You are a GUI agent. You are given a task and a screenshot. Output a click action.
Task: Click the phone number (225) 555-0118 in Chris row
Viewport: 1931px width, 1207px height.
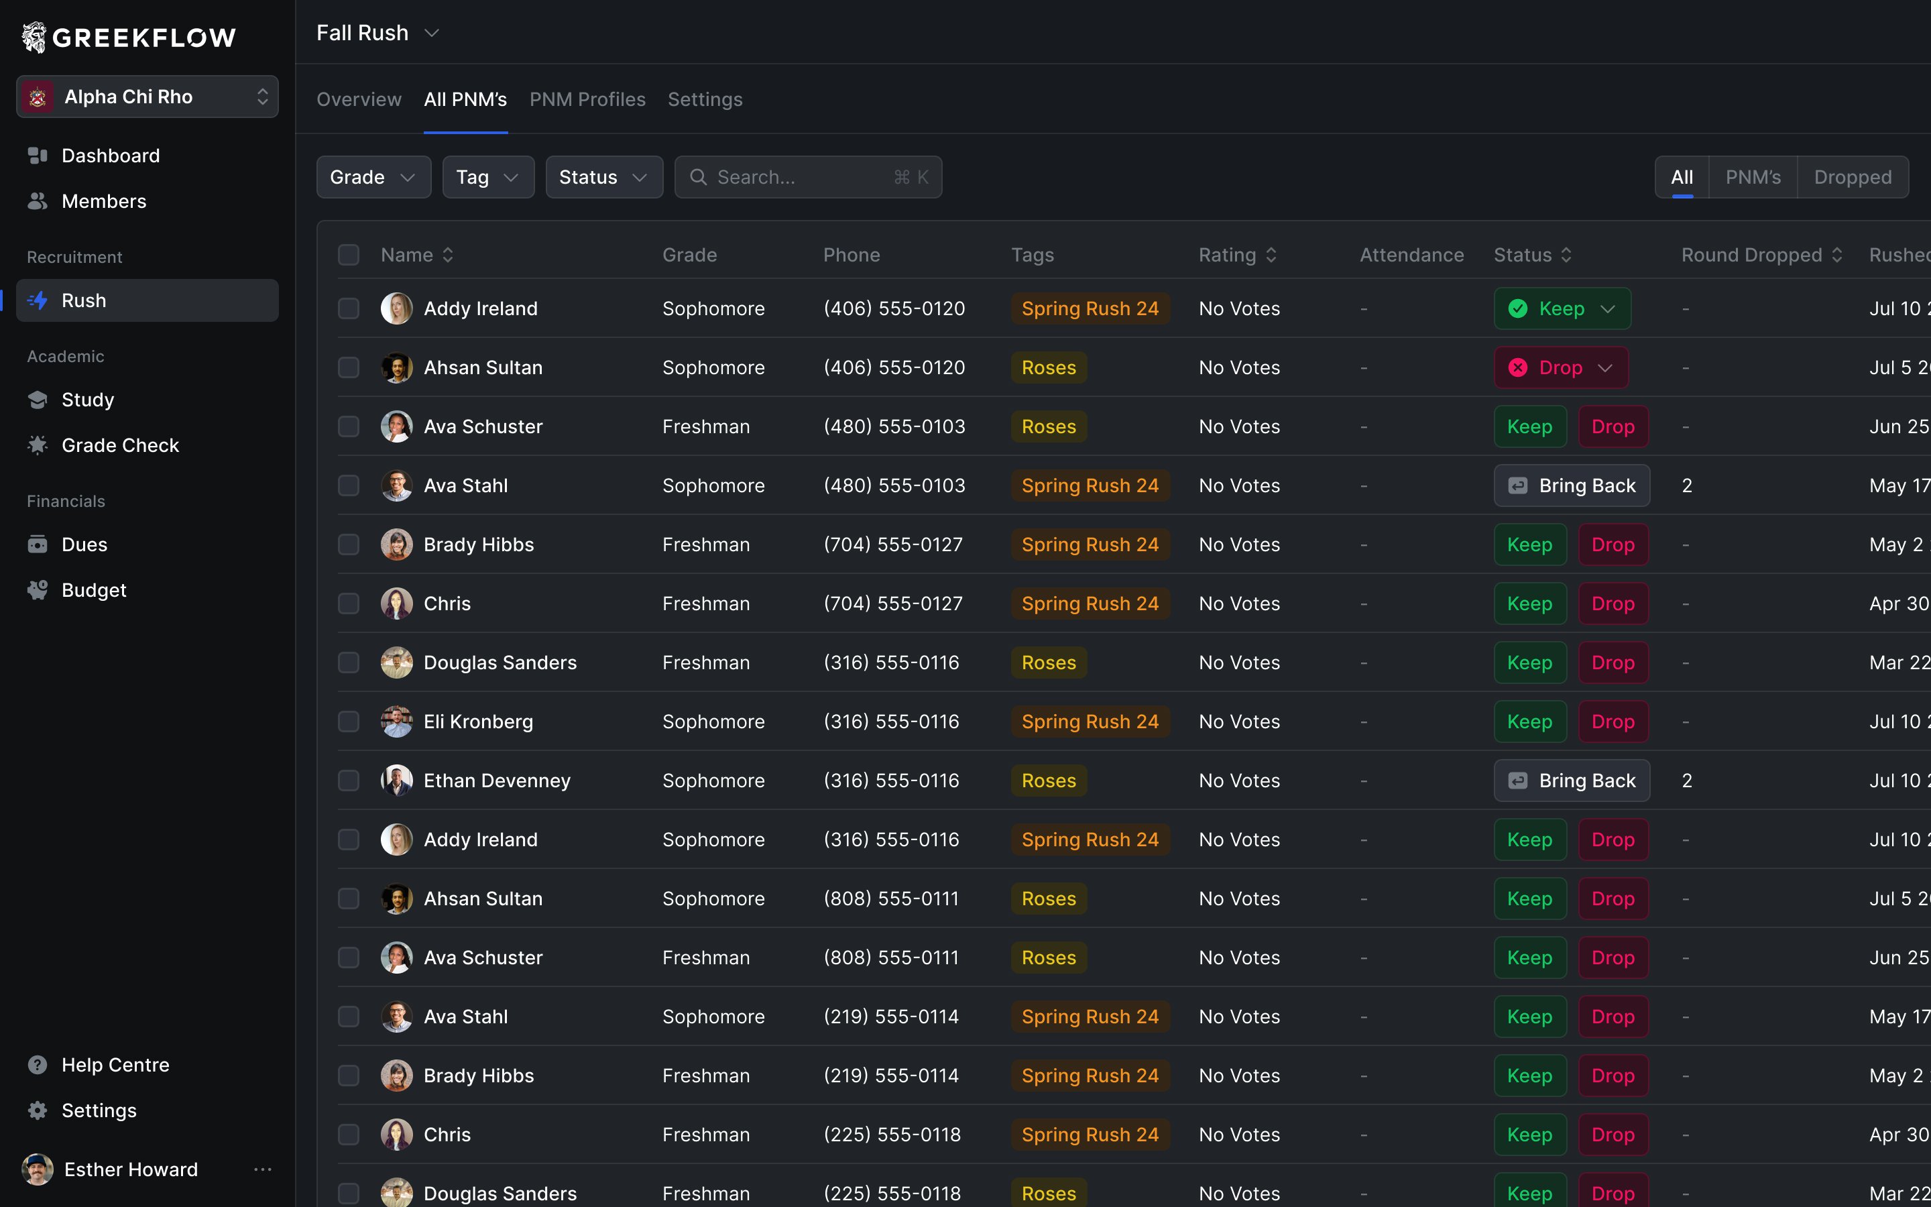coord(891,1135)
